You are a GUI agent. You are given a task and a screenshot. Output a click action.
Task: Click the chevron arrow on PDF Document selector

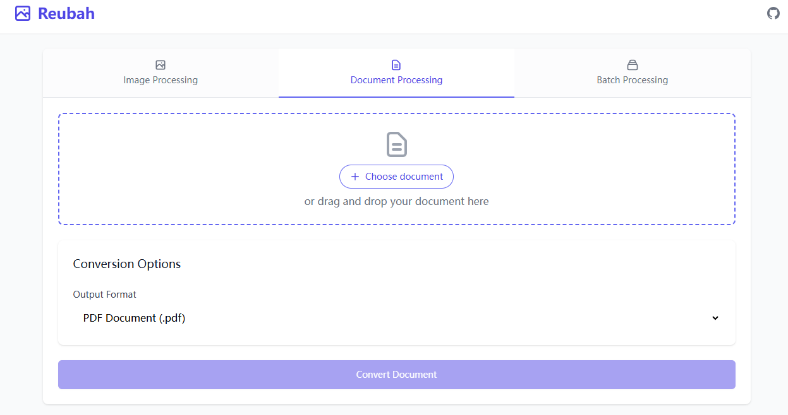[715, 318]
